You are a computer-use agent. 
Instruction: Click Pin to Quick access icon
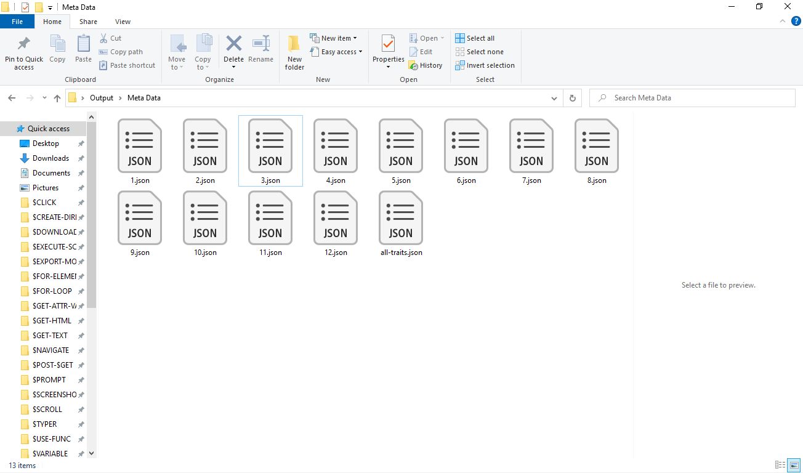(24, 44)
